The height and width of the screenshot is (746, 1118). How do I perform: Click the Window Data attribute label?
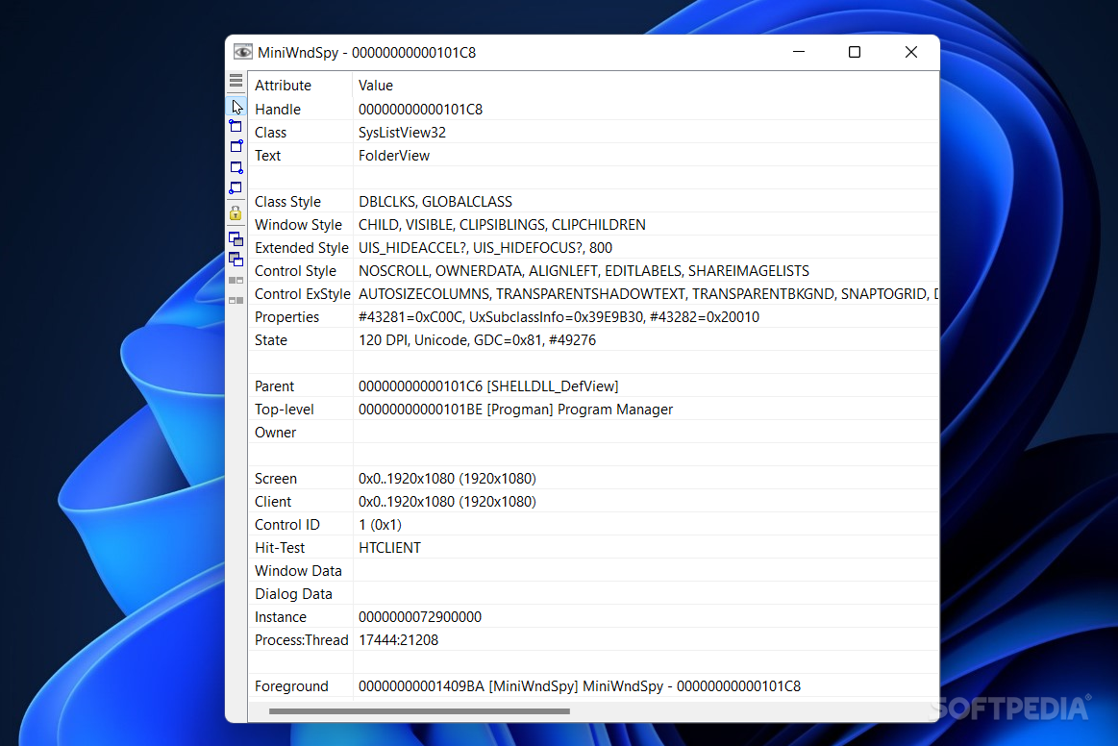[x=298, y=570]
